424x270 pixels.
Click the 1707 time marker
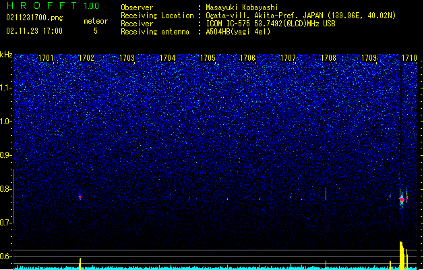point(288,58)
